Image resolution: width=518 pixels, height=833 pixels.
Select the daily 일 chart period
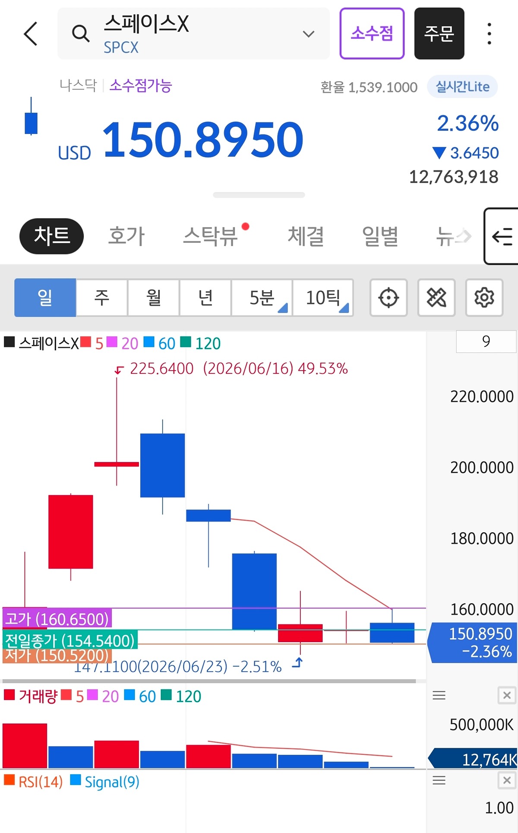(x=45, y=298)
